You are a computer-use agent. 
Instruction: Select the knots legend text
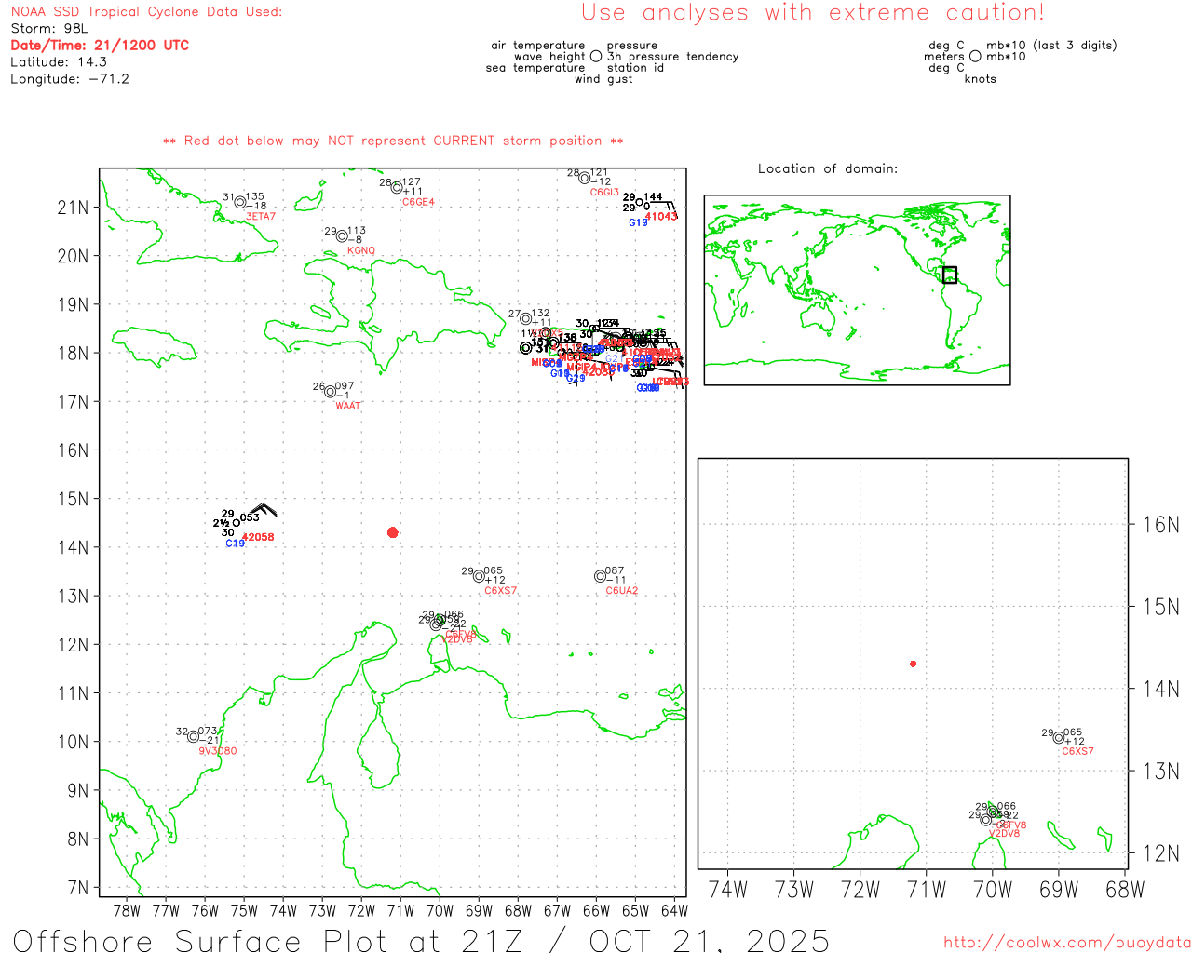[x=981, y=79]
